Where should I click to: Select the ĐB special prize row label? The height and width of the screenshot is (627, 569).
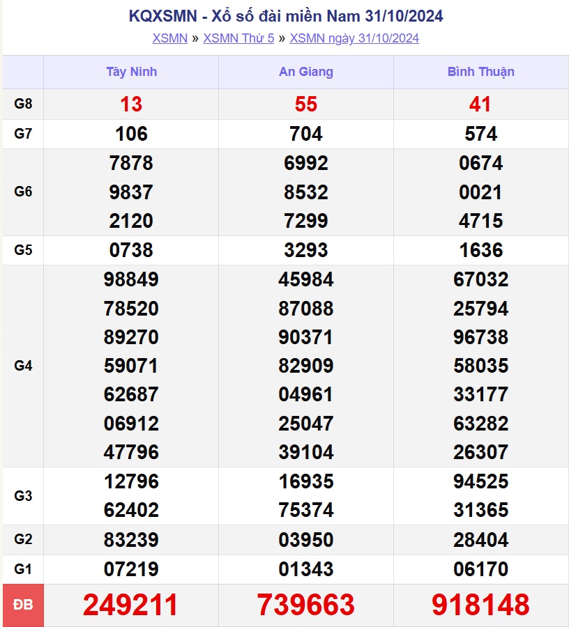click(23, 605)
